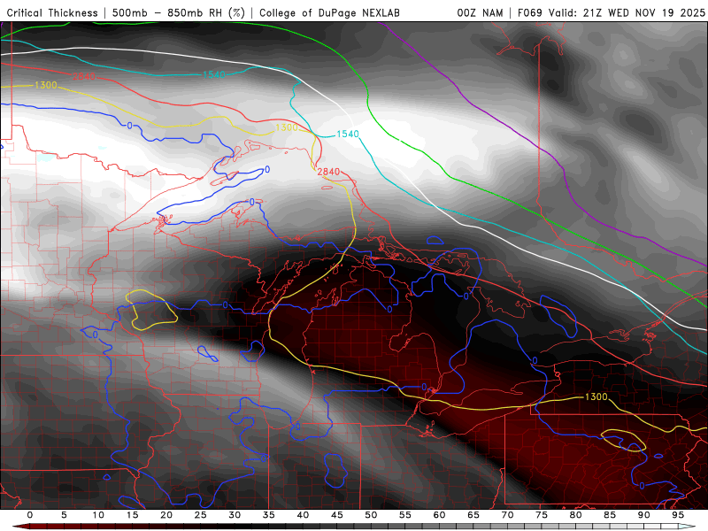The image size is (708, 531).
Task: Click the white right arrow end of the colorbar
Action: tap(687, 527)
